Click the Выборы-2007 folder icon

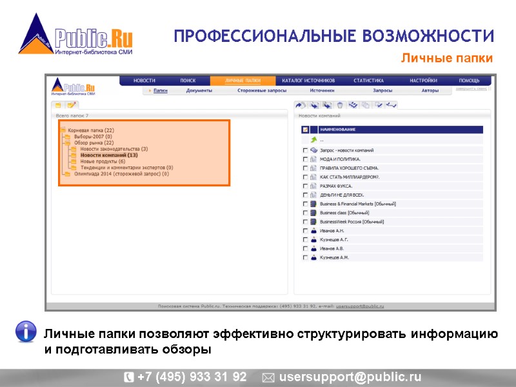click(68, 136)
